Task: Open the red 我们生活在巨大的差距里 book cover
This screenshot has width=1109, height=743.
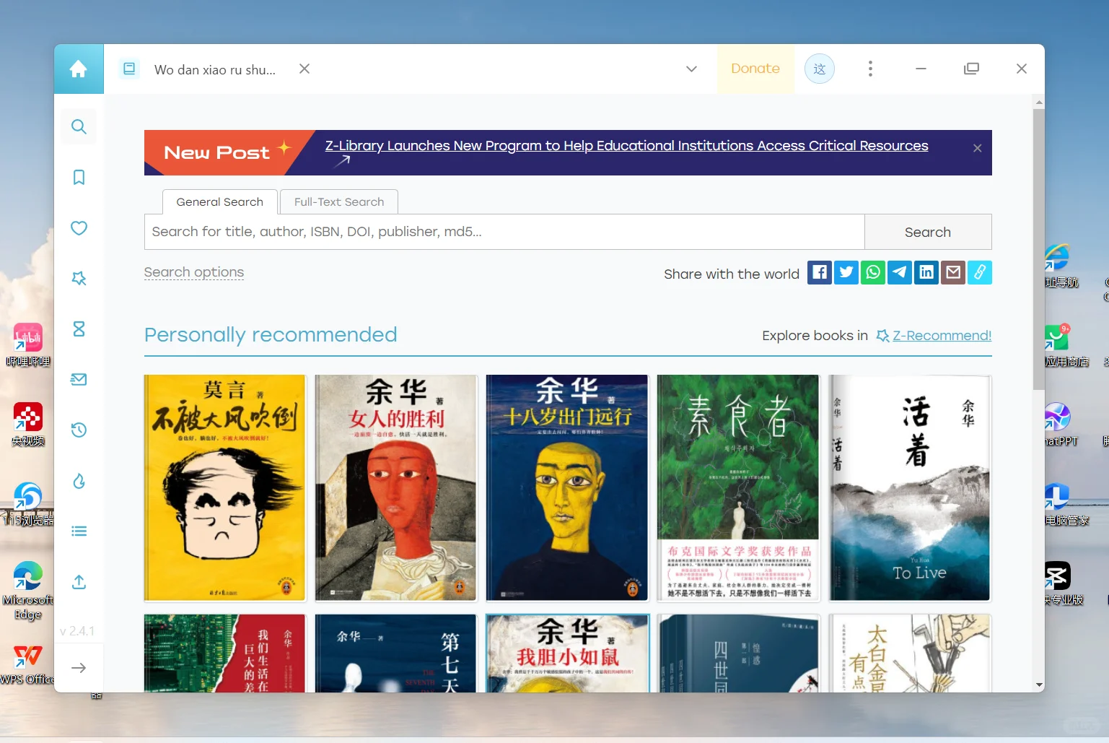Action: click(x=225, y=653)
